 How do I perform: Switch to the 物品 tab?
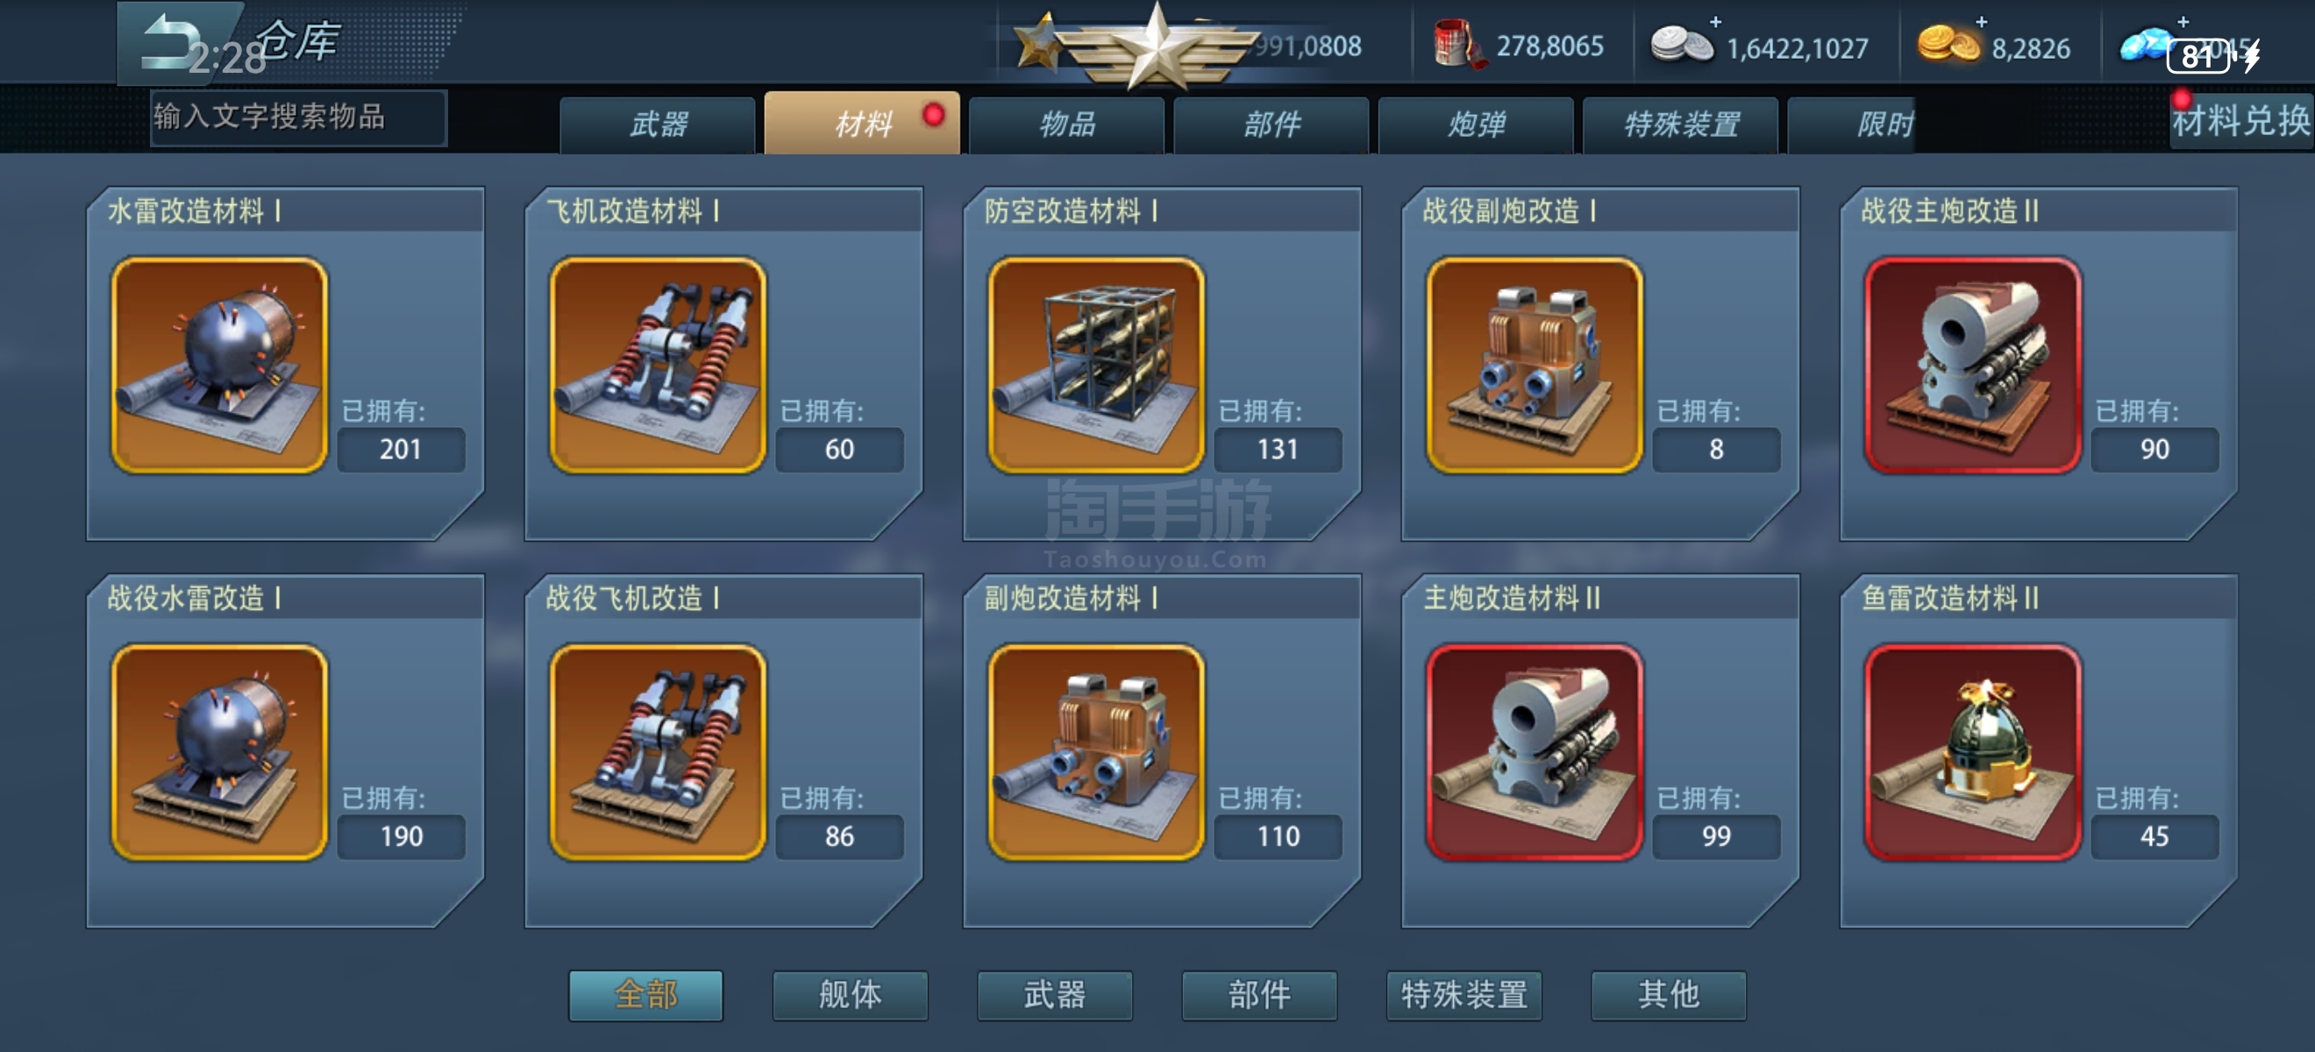[1066, 124]
